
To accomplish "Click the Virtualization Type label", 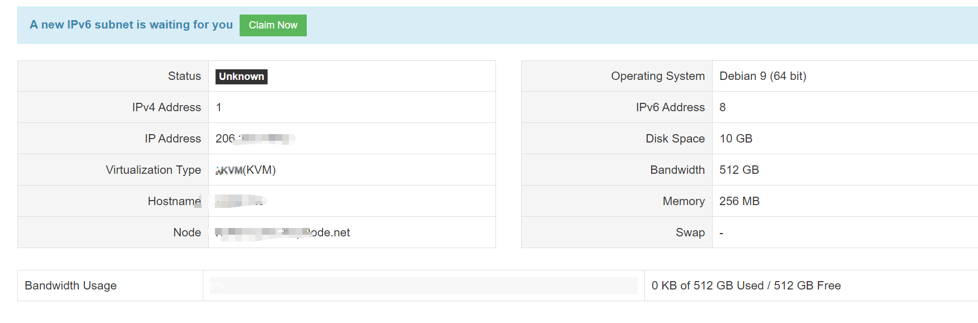I will [153, 170].
